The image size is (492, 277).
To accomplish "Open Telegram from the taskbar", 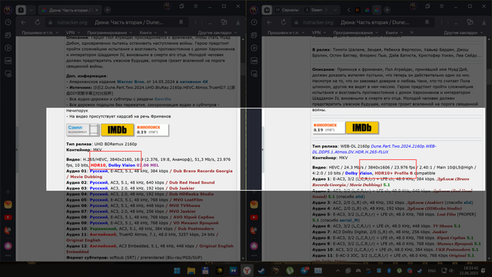I will click(304, 270).
